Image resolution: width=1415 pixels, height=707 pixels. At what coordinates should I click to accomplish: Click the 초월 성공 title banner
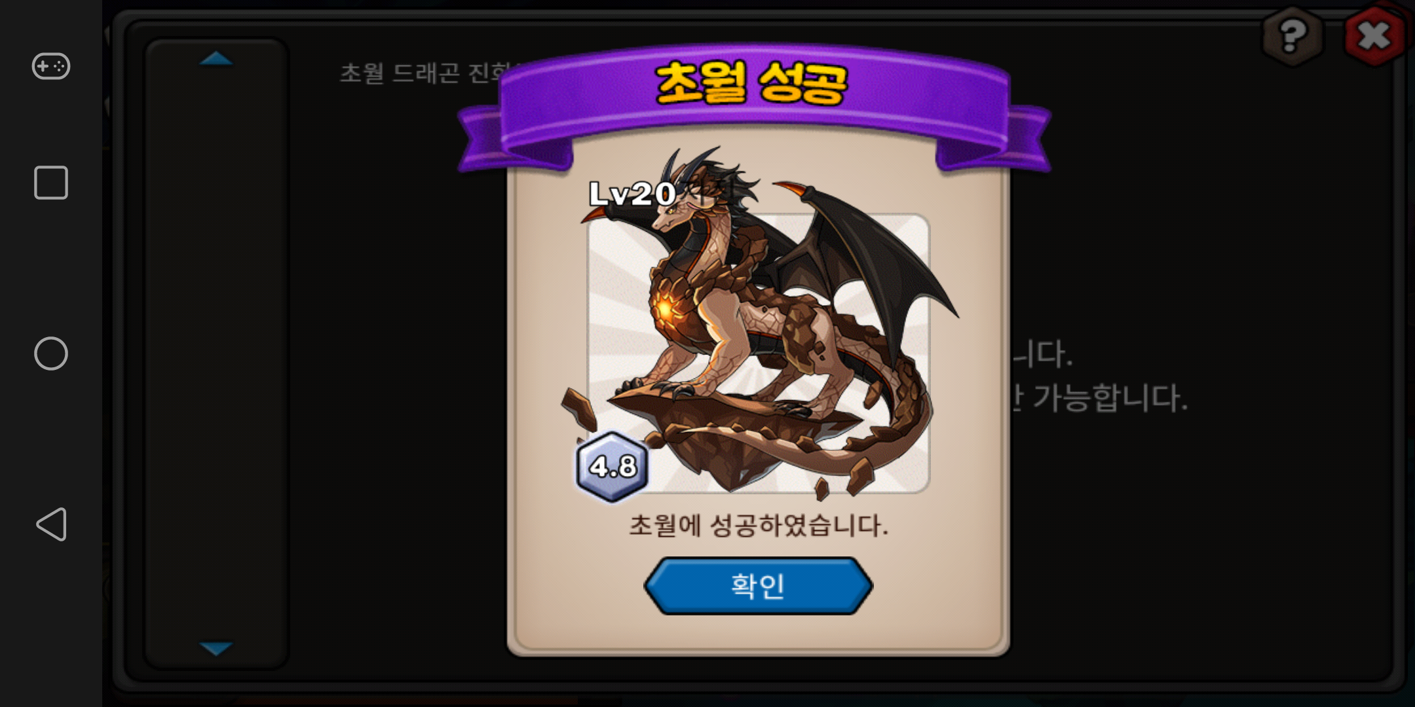click(x=751, y=84)
